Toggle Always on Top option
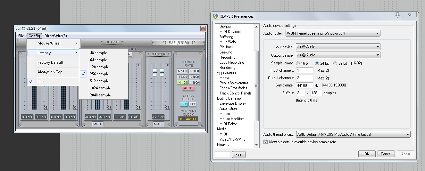Image resolution: width=425 pixels, height=171 pixels. tap(54, 72)
